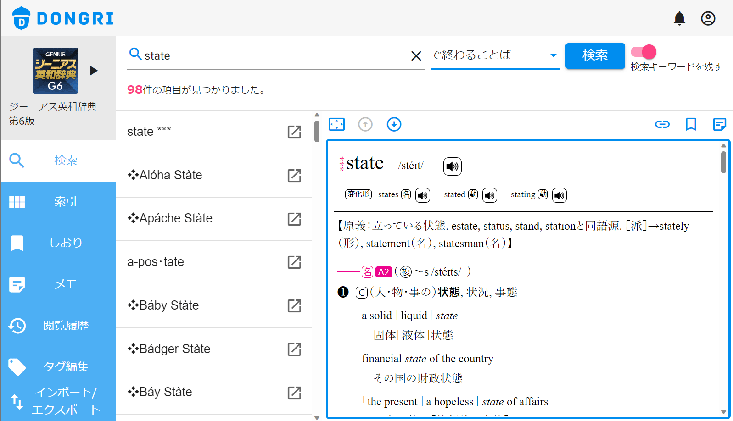Open the インポート/エクスポート sidebar item
Screen dimensions: 733x421
tap(58, 401)
